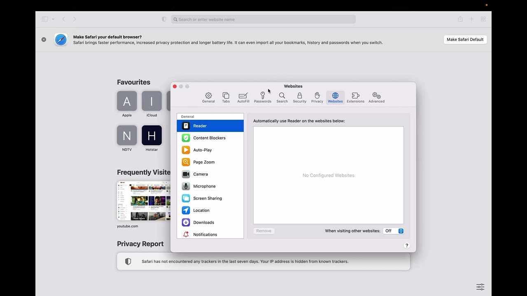Open the youtube.com frequently visited thumbnail
Viewport: 527px width, 296px height.
144,201
